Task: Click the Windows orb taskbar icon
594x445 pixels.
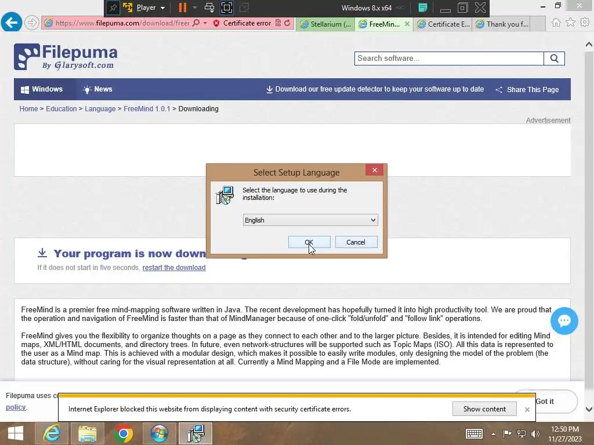Action: click(x=159, y=433)
